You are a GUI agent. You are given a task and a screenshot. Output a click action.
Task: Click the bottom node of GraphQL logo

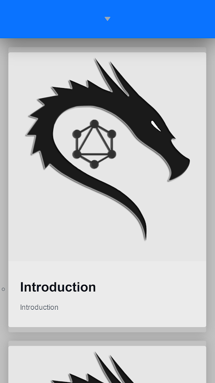(94, 164)
